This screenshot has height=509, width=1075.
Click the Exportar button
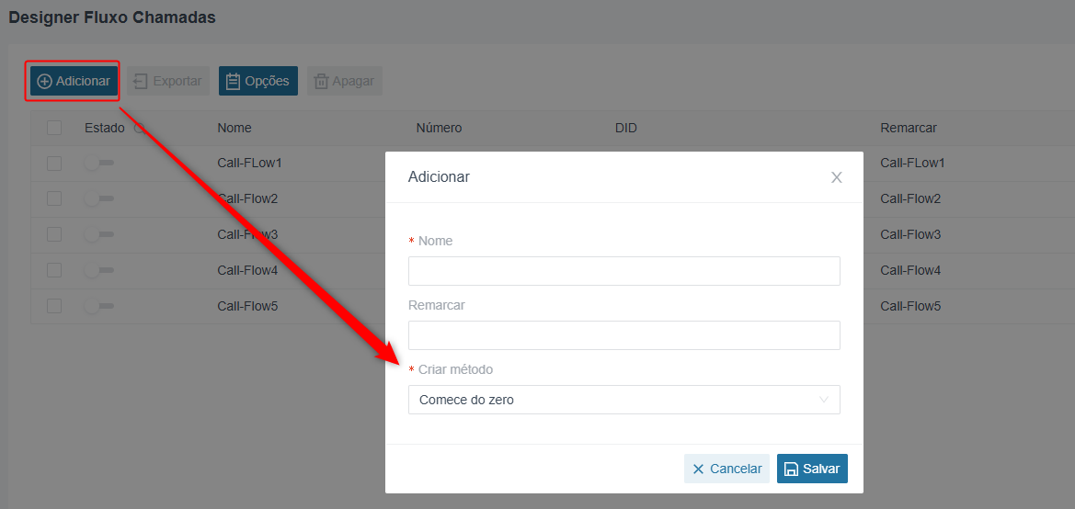click(x=168, y=81)
